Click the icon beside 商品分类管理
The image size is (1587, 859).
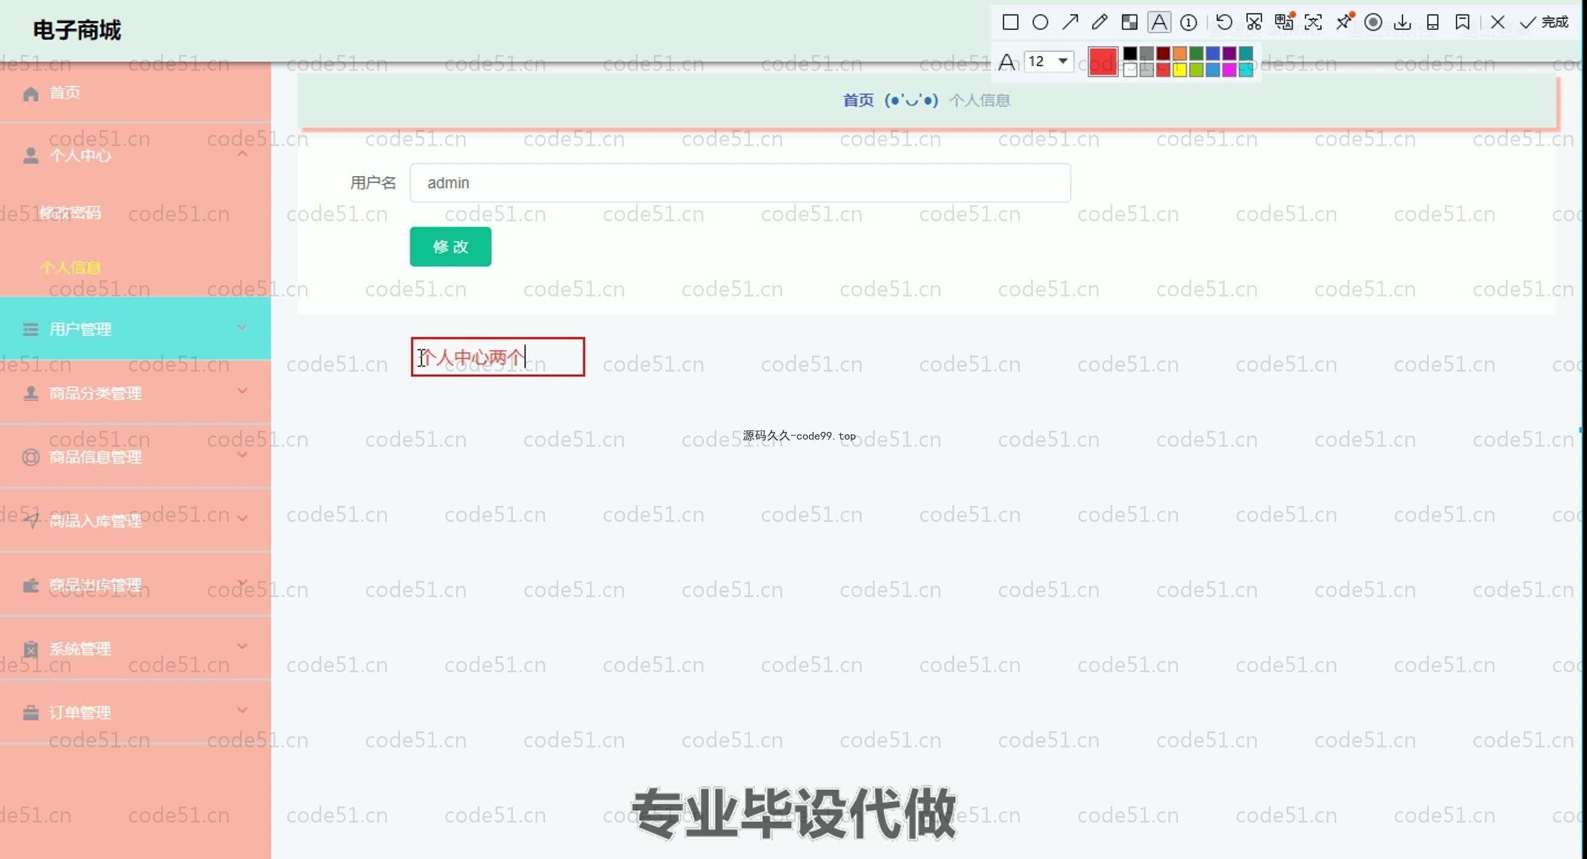(30, 393)
